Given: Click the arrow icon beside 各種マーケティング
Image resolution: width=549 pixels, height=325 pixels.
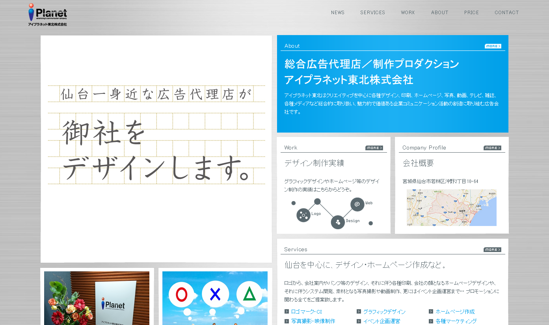Looking at the screenshot, I should coord(432,321).
